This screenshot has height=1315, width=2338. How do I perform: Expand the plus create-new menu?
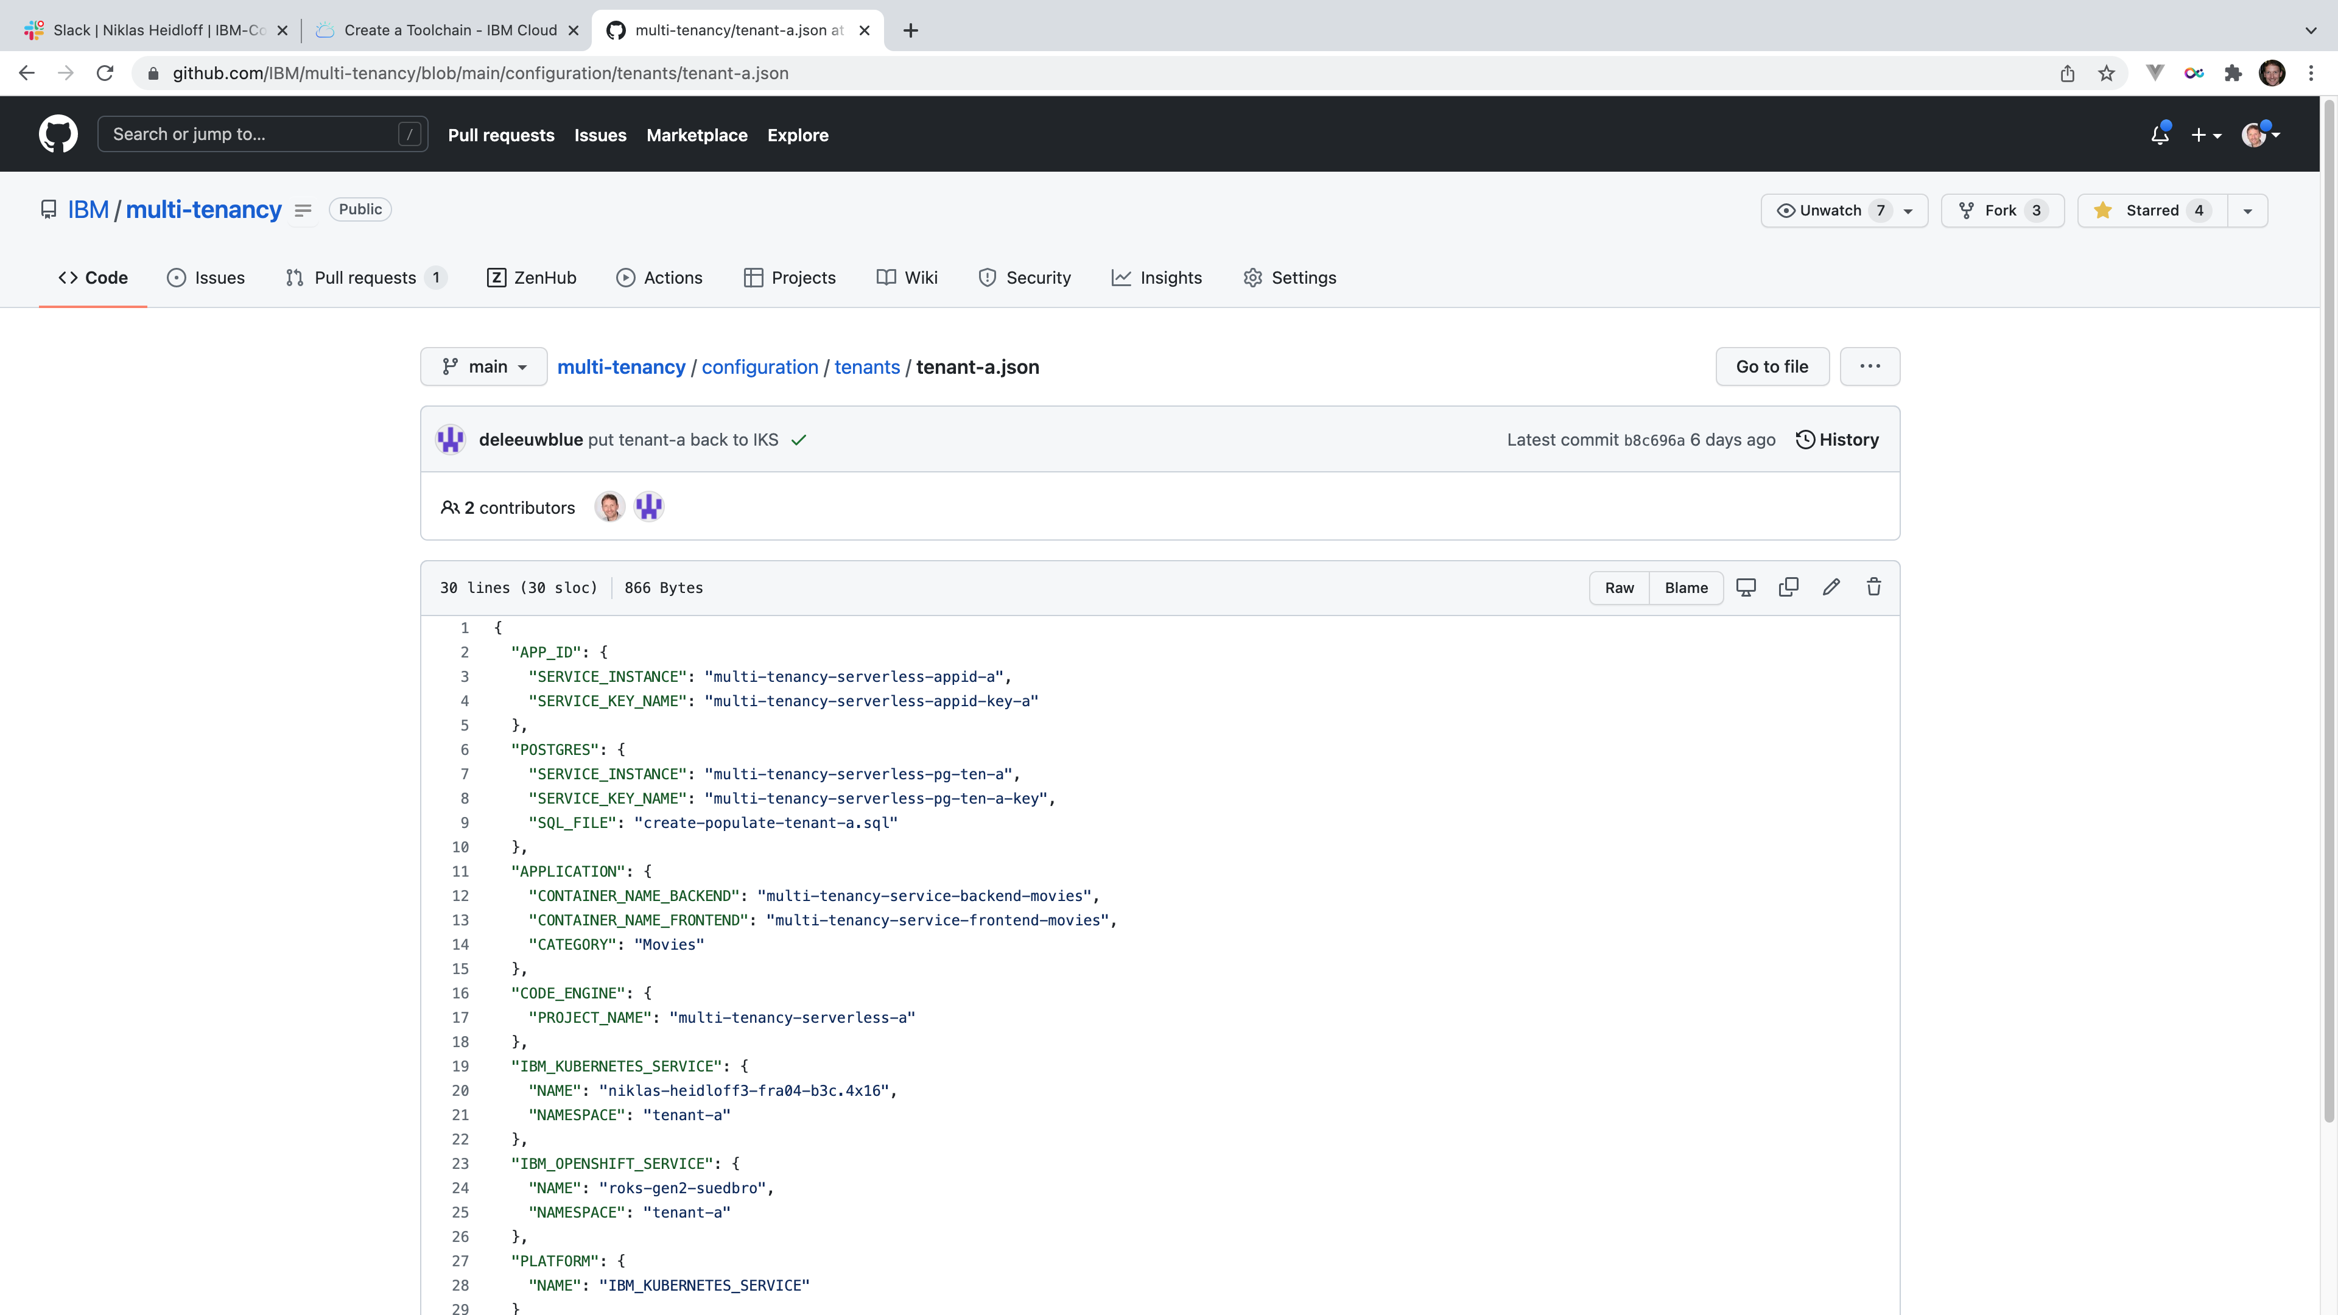(2205, 135)
